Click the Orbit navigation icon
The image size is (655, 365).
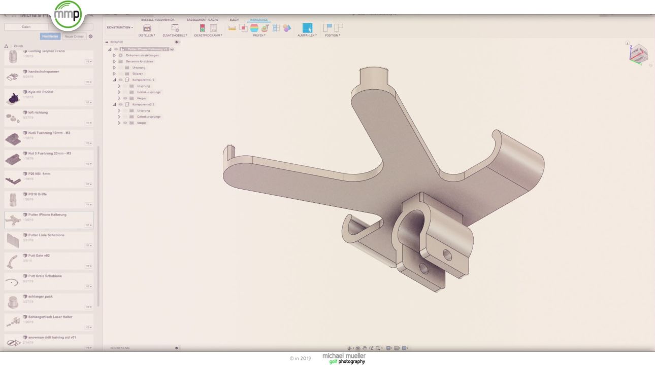tap(350, 348)
